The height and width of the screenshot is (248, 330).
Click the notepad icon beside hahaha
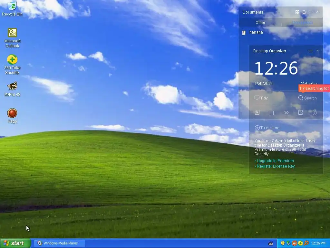click(244, 33)
